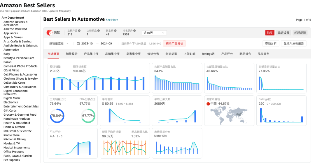Click the 榜单产品分析 button
Viewport: 315px width, 163px height.
click(174, 44)
